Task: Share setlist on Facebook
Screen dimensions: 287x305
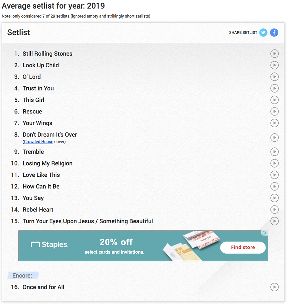Action: click(274, 33)
